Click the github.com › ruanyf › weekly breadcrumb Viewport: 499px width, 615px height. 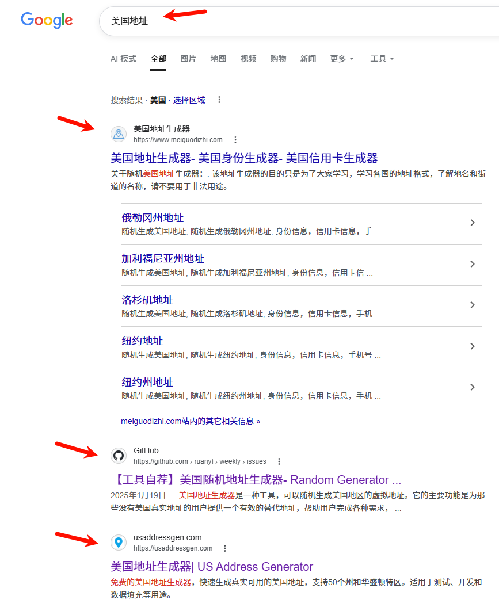coord(200,461)
